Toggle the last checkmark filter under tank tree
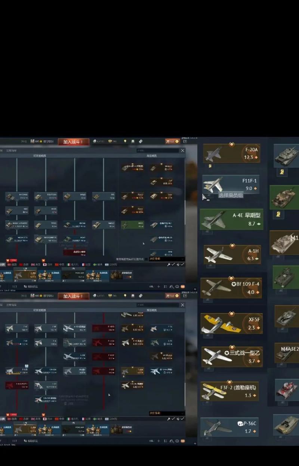 [183, 264]
